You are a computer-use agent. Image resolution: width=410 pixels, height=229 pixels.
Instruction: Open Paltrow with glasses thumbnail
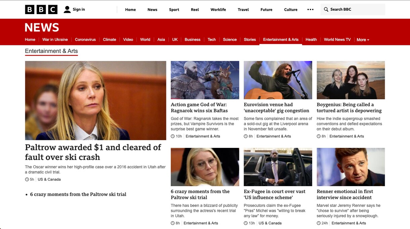pos(205,167)
